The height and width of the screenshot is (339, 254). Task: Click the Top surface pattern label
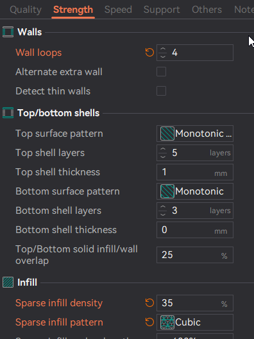coord(59,134)
